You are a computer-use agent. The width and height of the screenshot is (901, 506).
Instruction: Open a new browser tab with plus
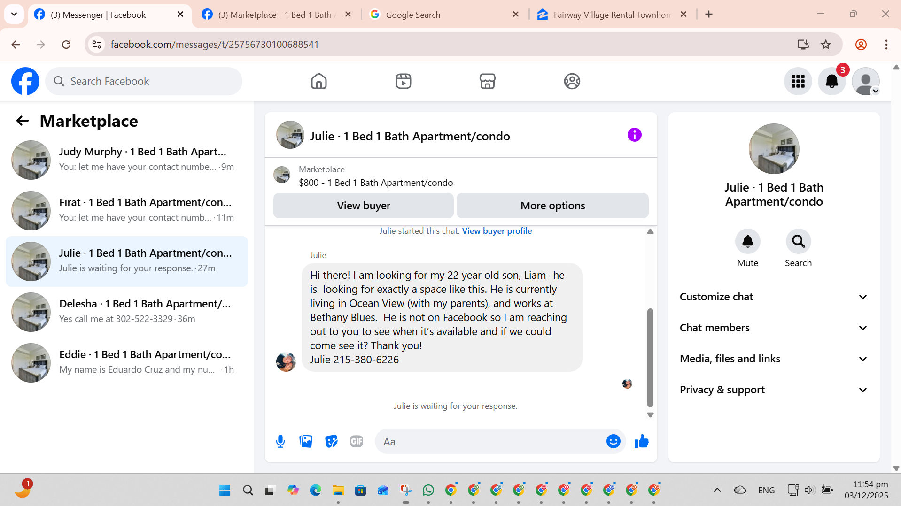(x=709, y=15)
